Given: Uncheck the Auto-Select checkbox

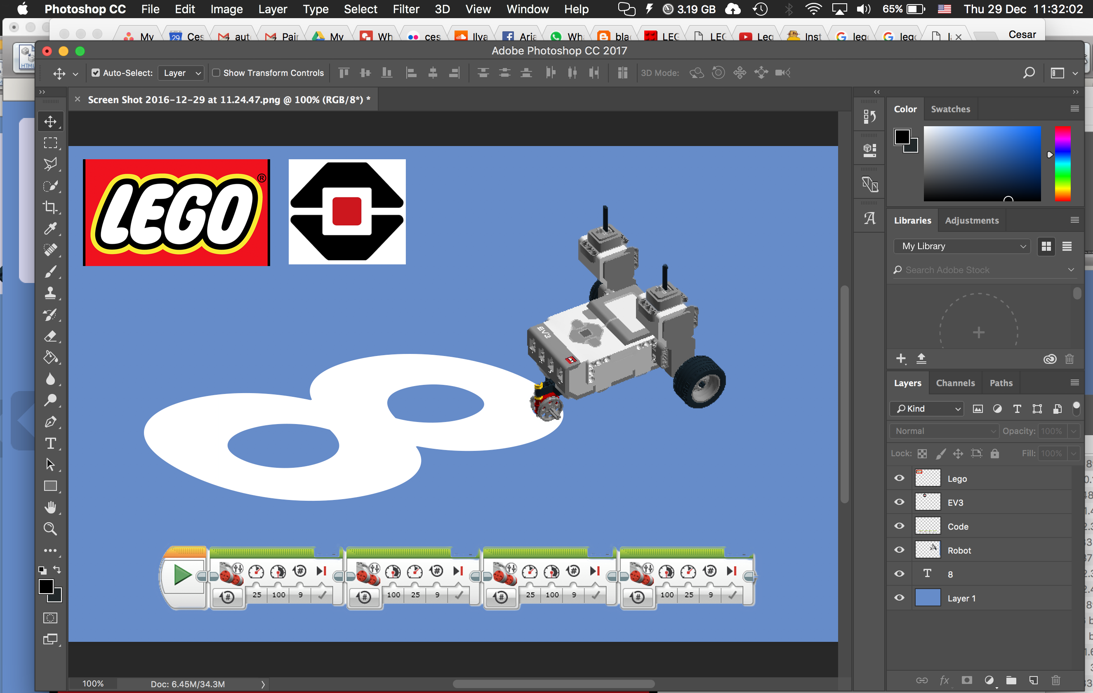Looking at the screenshot, I should click(x=96, y=73).
